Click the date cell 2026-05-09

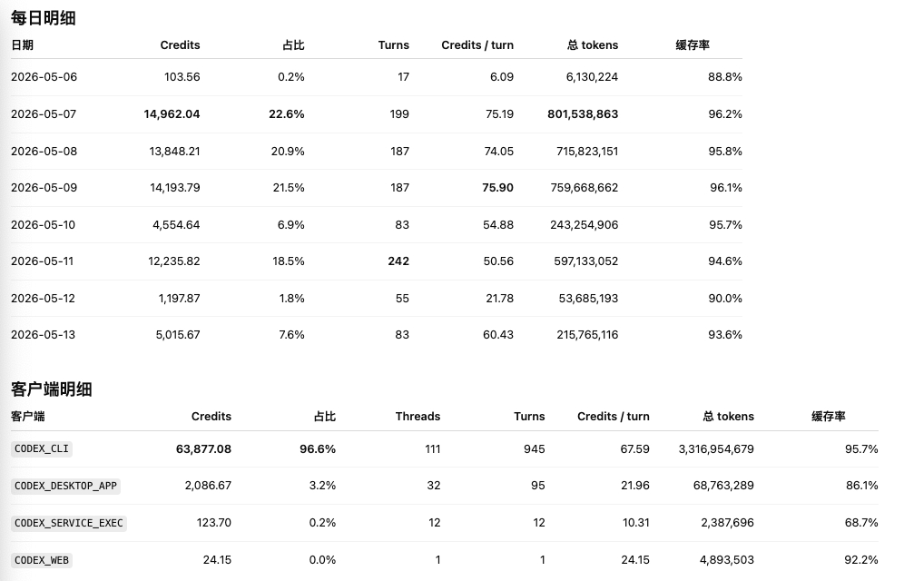coord(44,187)
